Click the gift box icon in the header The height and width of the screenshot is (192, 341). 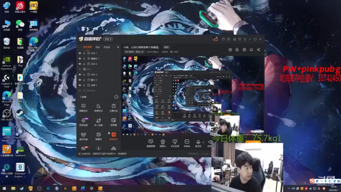coord(230,49)
